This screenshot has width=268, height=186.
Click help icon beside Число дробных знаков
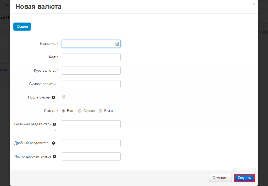coord(54,156)
